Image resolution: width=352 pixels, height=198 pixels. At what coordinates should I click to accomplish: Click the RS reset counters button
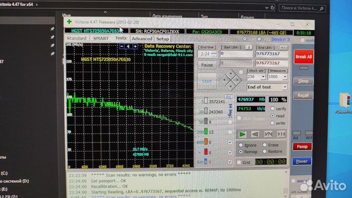(228, 97)
